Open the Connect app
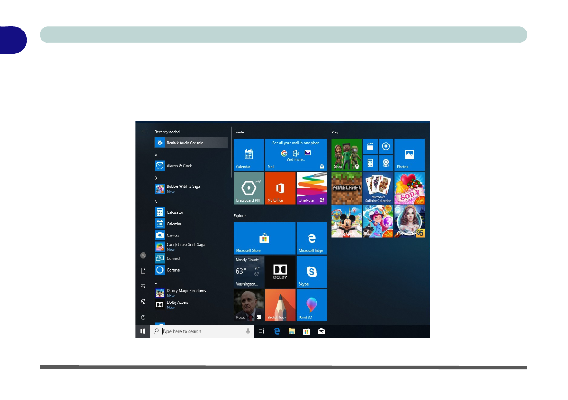 pos(191,258)
